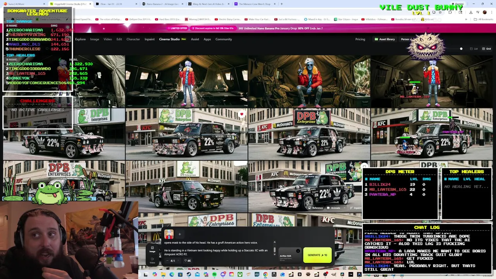Viewport: 496px width, 279px height.
Task: Open File Explorer from the taskbar
Action: tap(163, 274)
